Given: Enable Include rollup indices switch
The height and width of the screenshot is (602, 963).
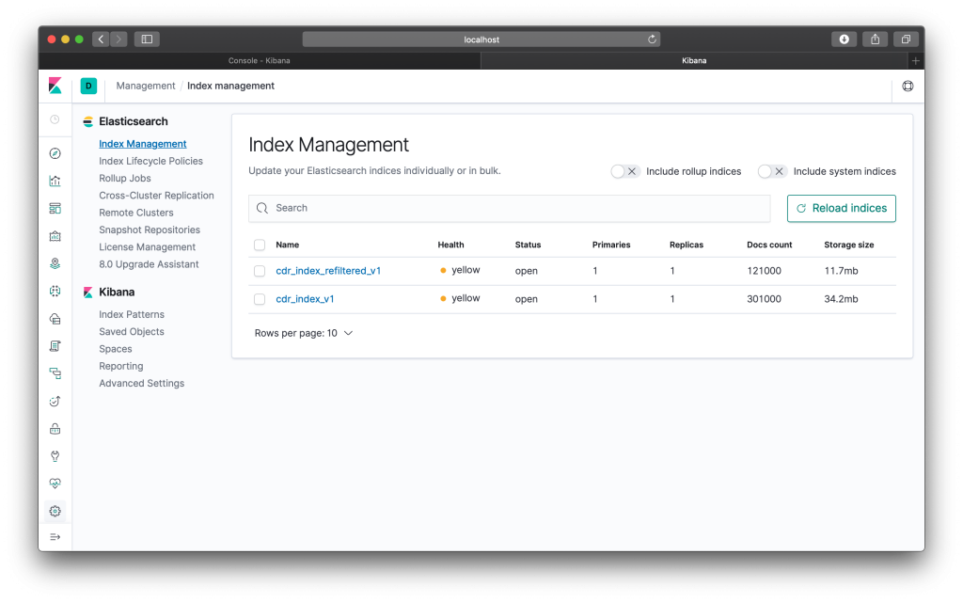Looking at the screenshot, I should point(625,171).
